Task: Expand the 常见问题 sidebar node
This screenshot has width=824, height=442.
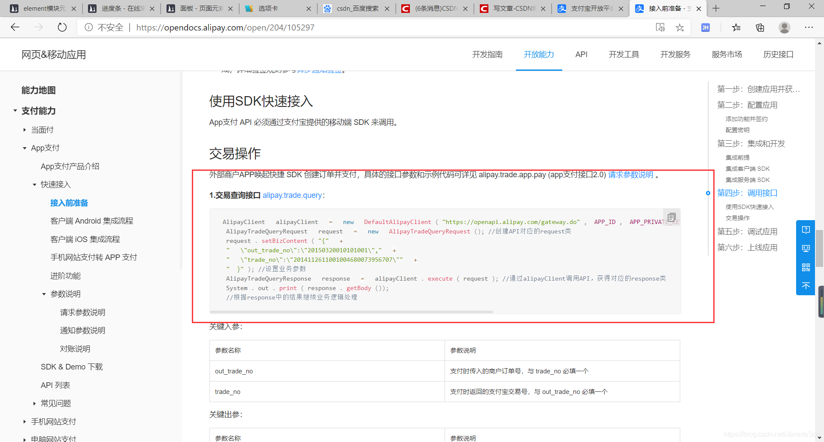Action: (34, 403)
